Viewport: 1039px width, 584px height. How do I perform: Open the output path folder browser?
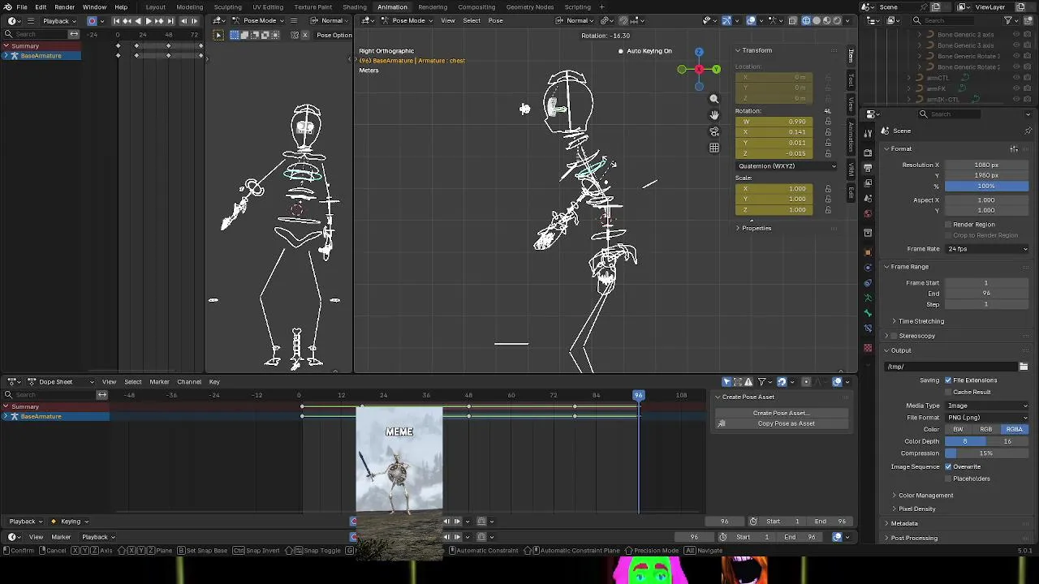click(x=1024, y=367)
